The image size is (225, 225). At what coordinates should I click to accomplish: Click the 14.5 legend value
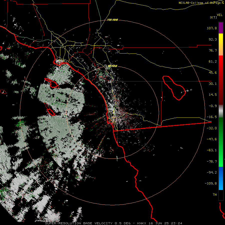213,95
